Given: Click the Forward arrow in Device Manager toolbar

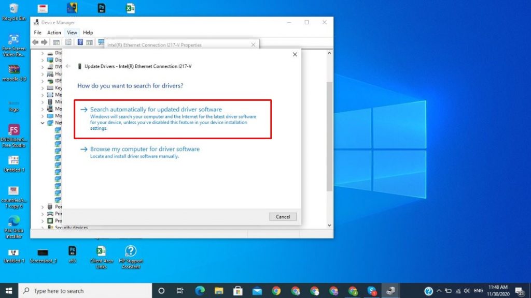Looking at the screenshot, I should (x=45, y=42).
